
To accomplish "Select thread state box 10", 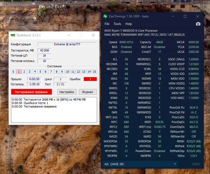I will tap(67, 71).
